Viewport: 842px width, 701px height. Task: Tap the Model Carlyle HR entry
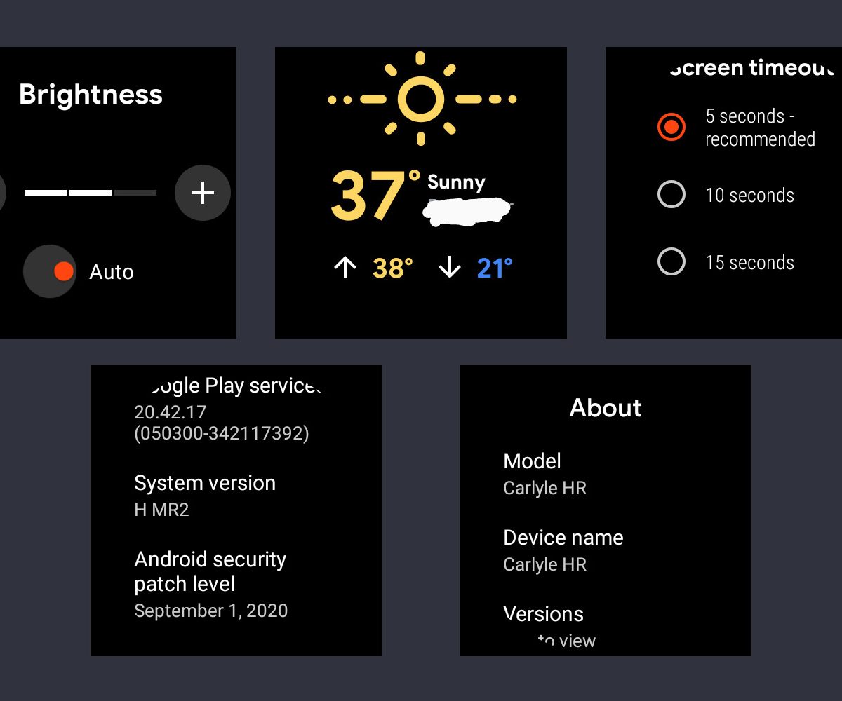click(544, 473)
